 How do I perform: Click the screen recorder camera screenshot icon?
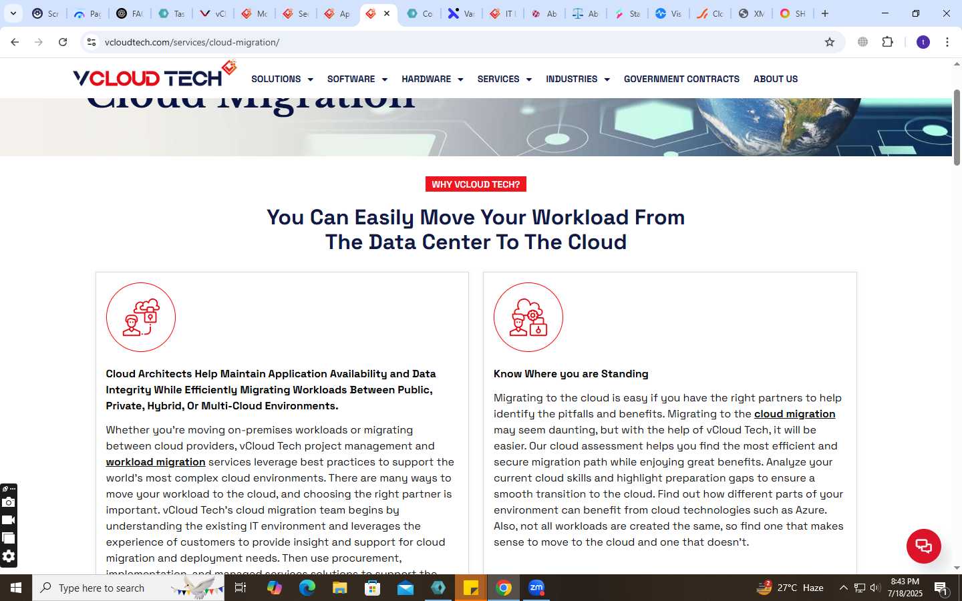tap(9, 502)
